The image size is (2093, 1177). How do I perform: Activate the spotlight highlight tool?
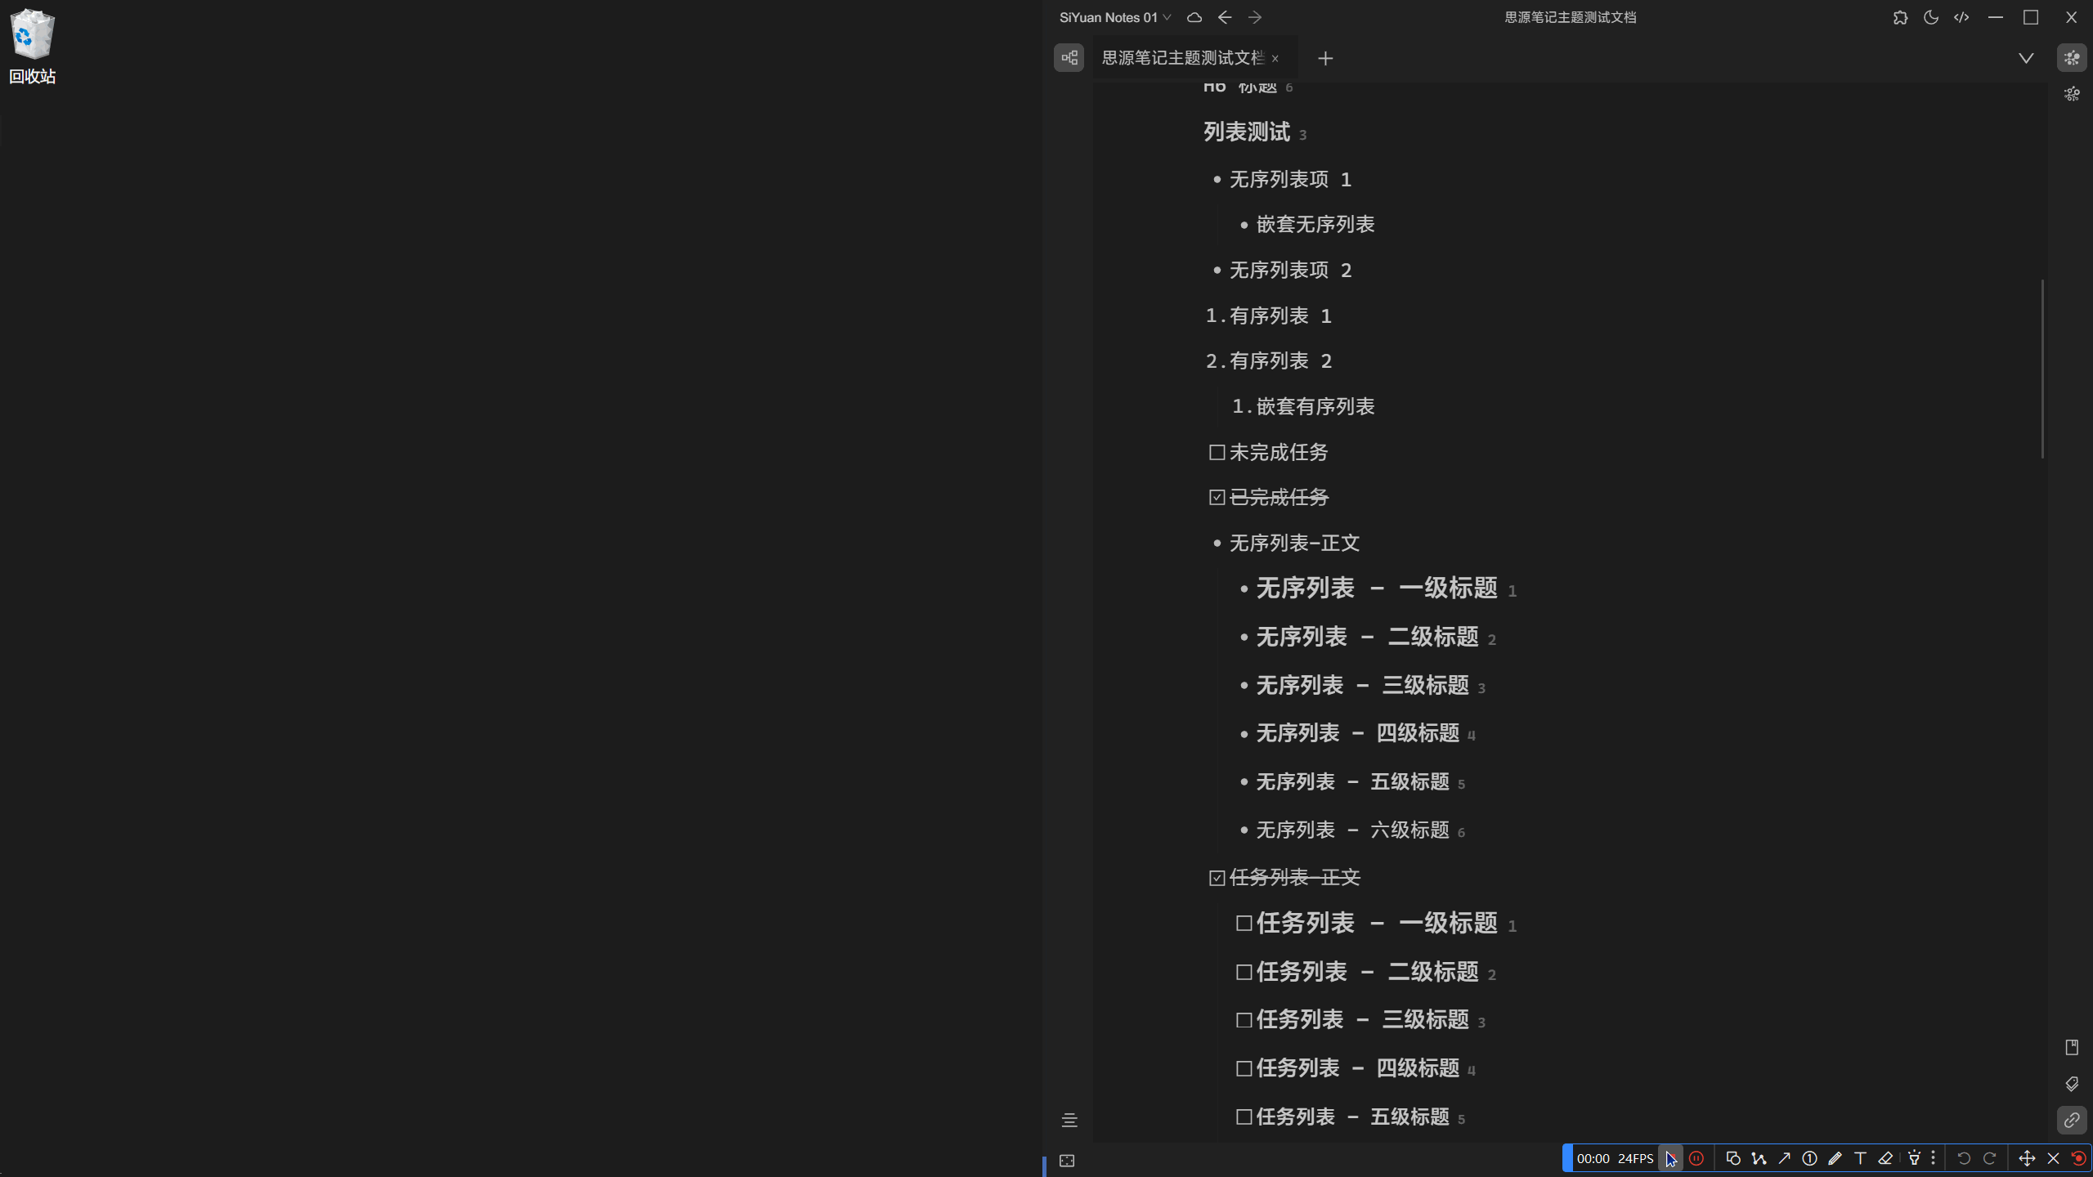[1914, 1158]
